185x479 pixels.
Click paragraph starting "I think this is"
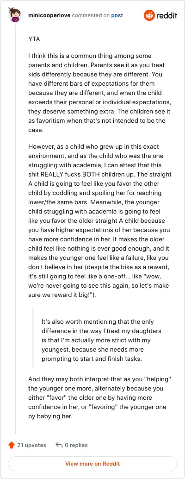99,93
